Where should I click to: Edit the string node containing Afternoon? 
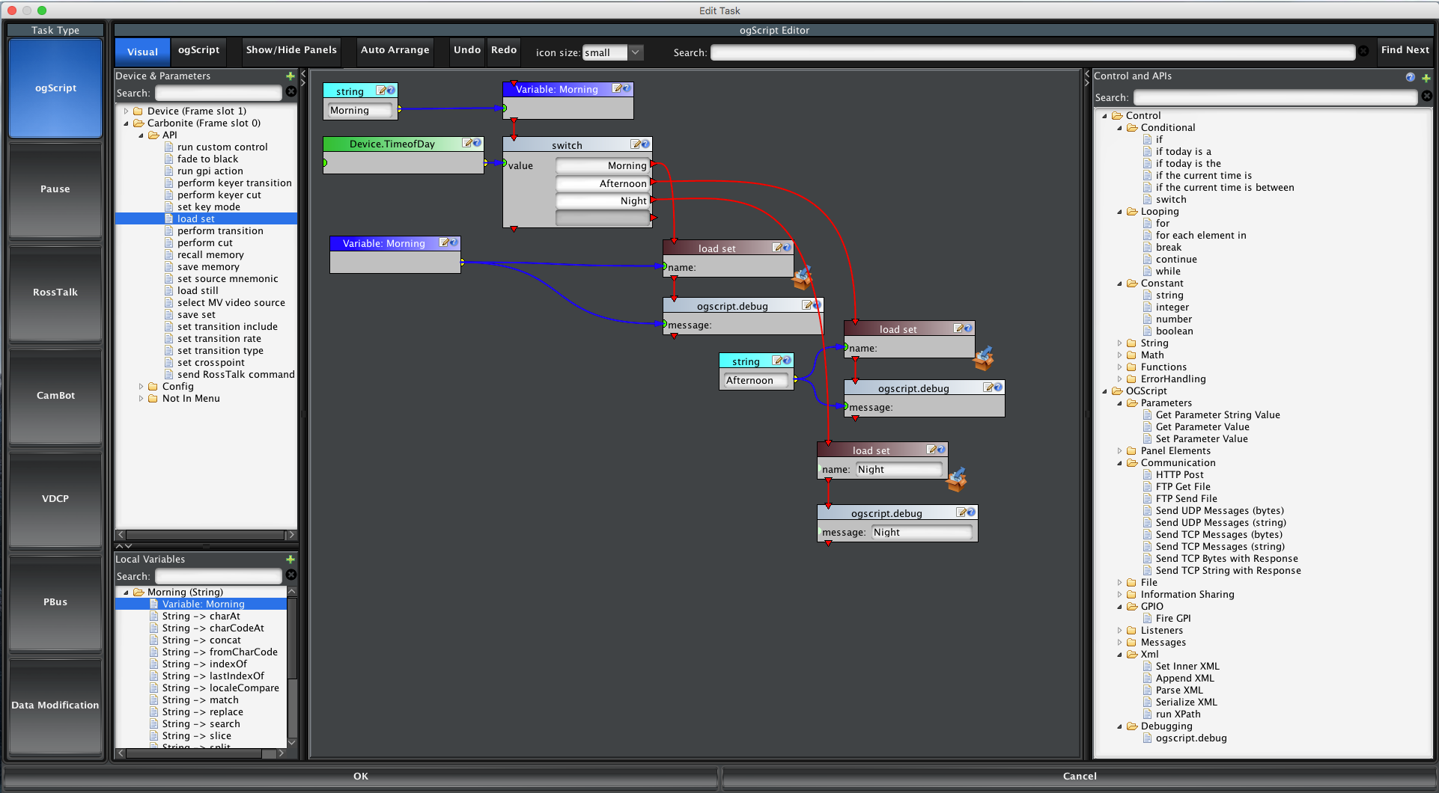click(x=777, y=361)
